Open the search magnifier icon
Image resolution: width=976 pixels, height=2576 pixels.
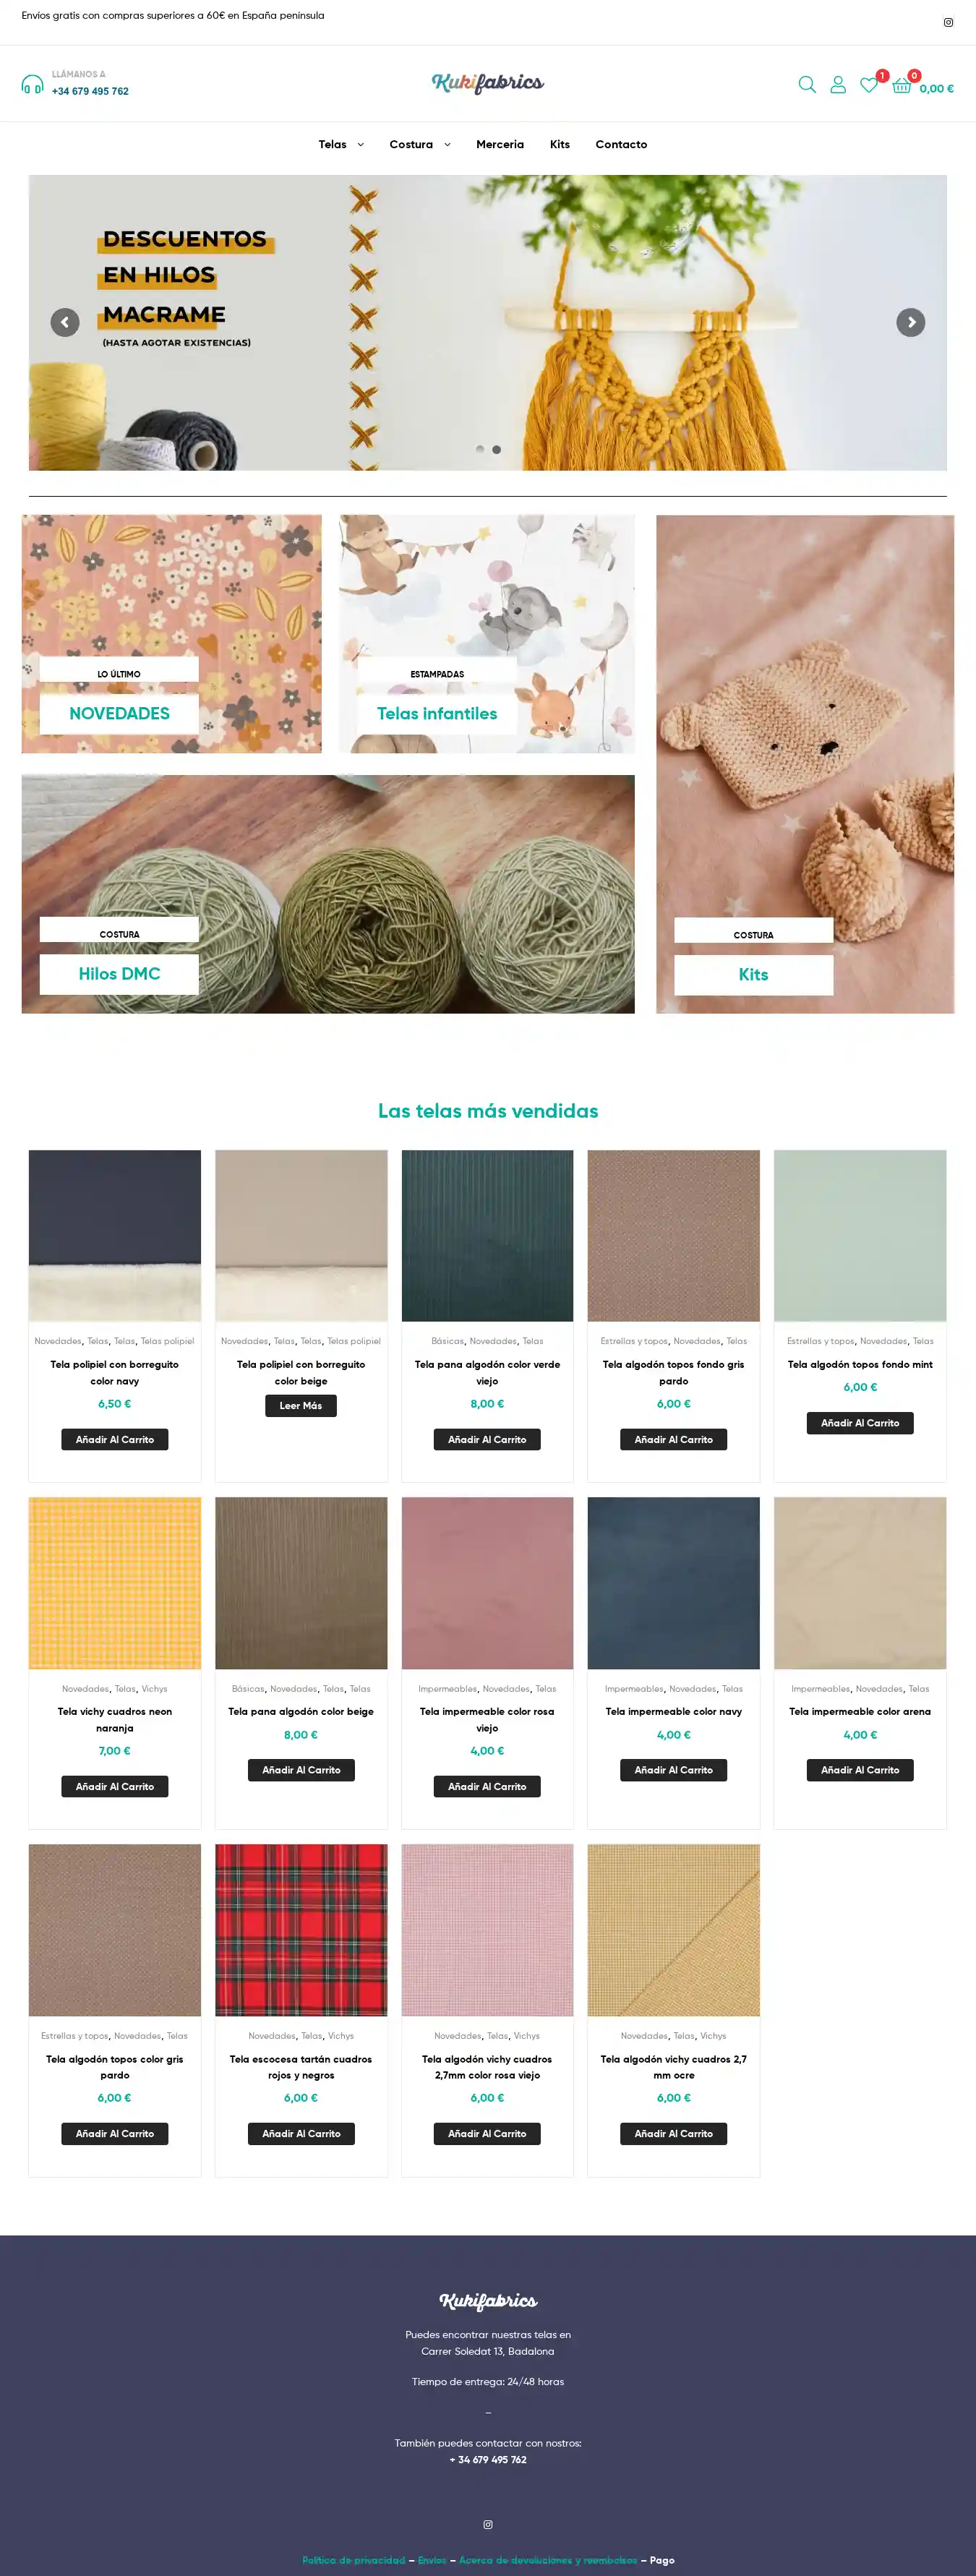[x=807, y=85]
